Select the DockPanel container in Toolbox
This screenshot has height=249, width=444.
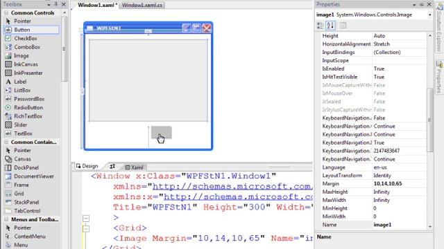(26, 167)
